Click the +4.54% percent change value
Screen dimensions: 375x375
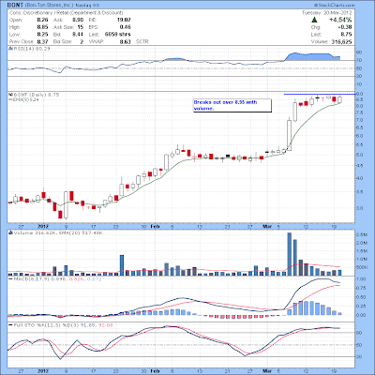(x=340, y=20)
